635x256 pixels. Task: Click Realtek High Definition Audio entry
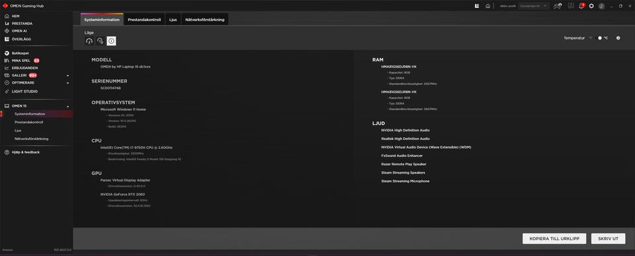click(x=405, y=139)
